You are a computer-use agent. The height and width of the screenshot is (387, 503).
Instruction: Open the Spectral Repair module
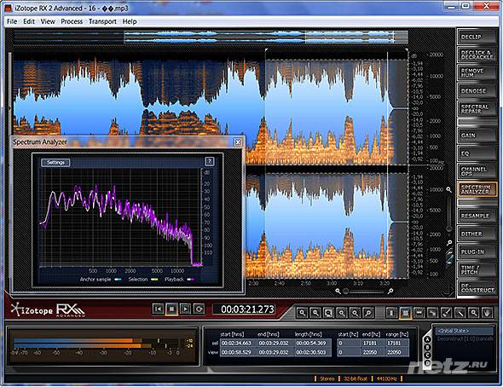477,109
